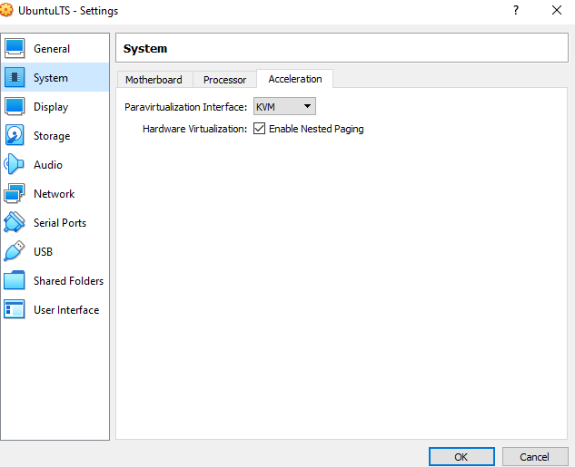
Task: Open the Audio settings label
Action: [48, 165]
